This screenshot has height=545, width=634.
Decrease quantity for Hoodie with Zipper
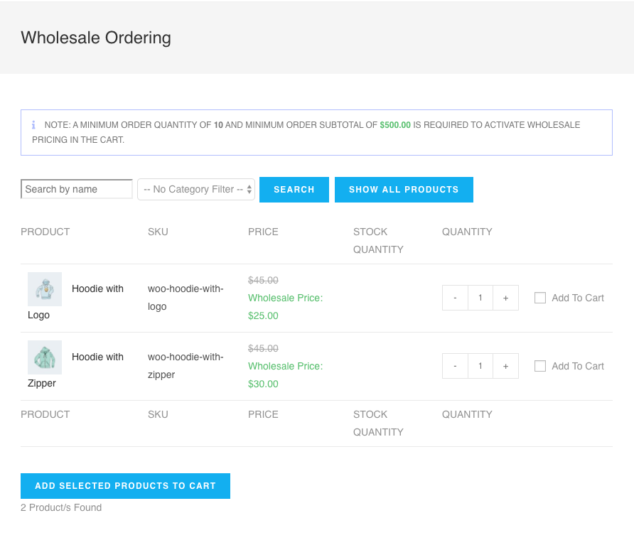tap(455, 366)
